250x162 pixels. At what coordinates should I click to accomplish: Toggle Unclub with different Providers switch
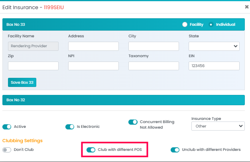pyautogui.click(x=175, y=150)
